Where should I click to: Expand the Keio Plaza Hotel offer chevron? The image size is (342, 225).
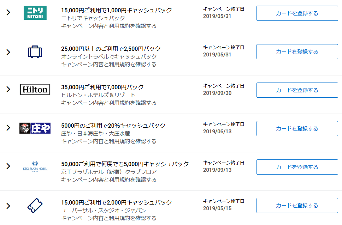pos(8,166)
